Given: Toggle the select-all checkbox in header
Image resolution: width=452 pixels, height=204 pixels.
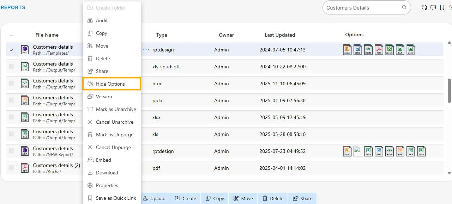Looking at the screenshot, I should pos(12,36).
